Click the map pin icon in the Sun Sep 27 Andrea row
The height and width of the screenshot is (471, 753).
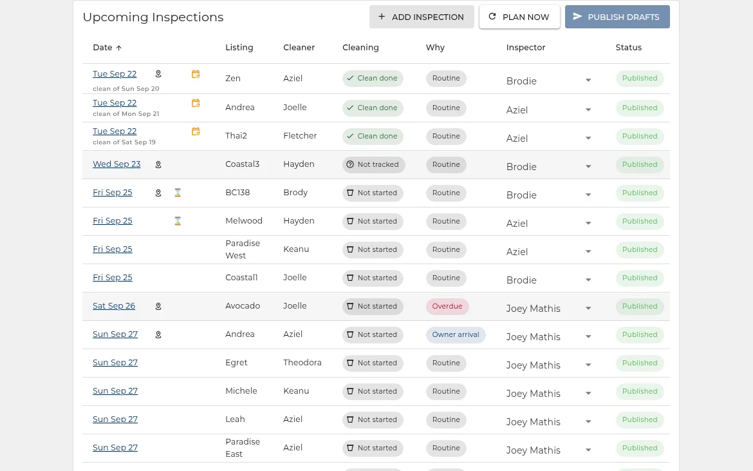158,334
